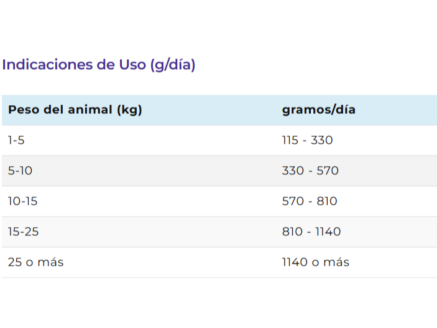Image resolution: width=437 pixels, height=328 pixels.
Task: Select the '5-10' weight cell
Action: [x=20, y=171]
